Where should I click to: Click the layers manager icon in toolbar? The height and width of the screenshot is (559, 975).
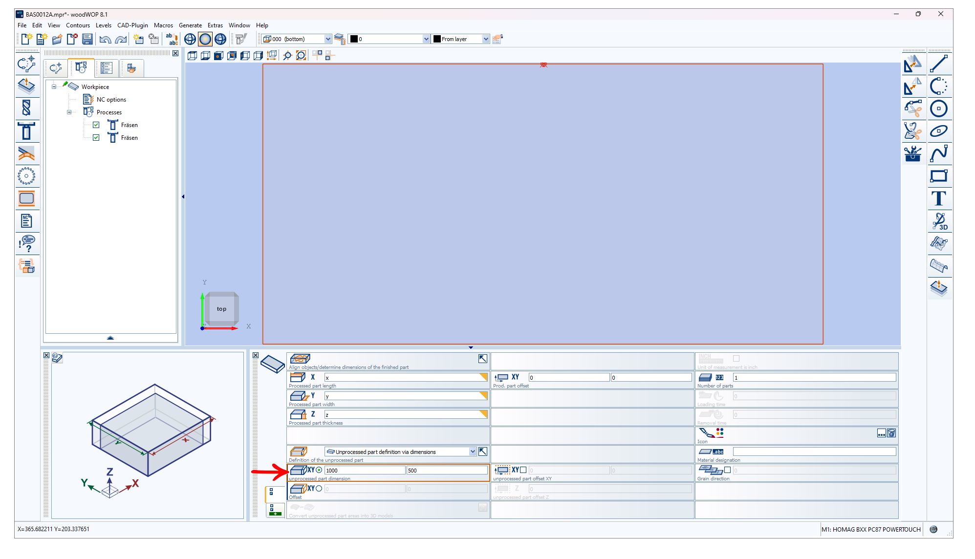click(340, 39)
